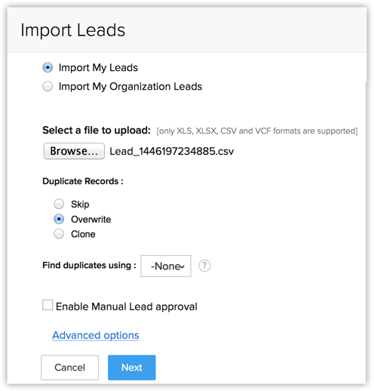Image resolution: width=374 pixels, height=391 pixels.
Task: Click the Browse... file button
Action: (x=74, y=151)
